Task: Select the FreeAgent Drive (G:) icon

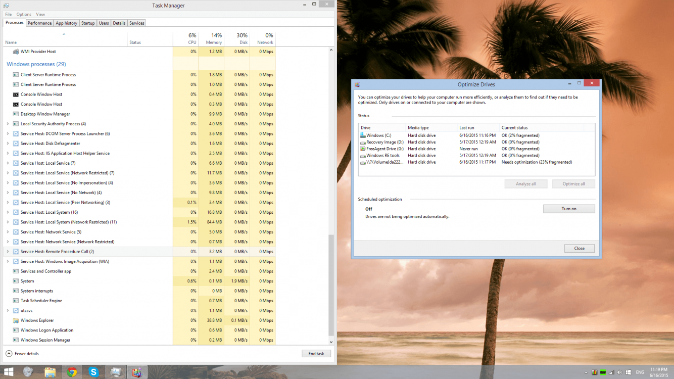Action: pyautogui.click(x=363, y=149)
